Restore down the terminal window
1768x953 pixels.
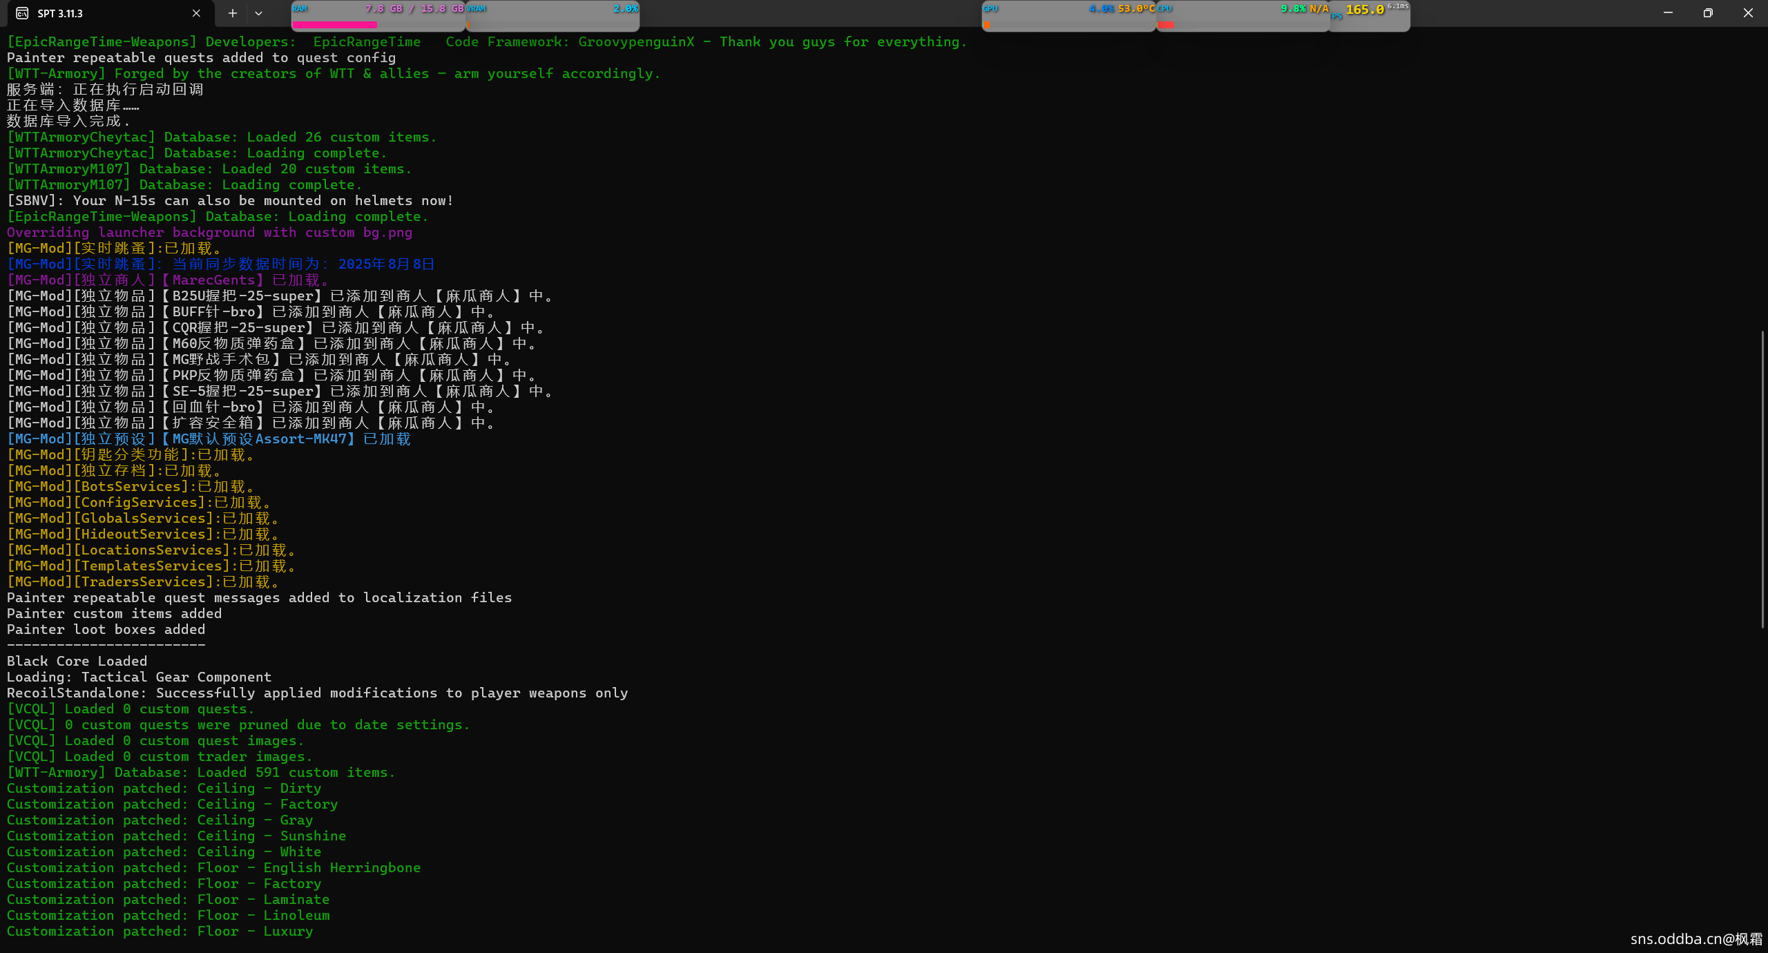[1708, 13]
